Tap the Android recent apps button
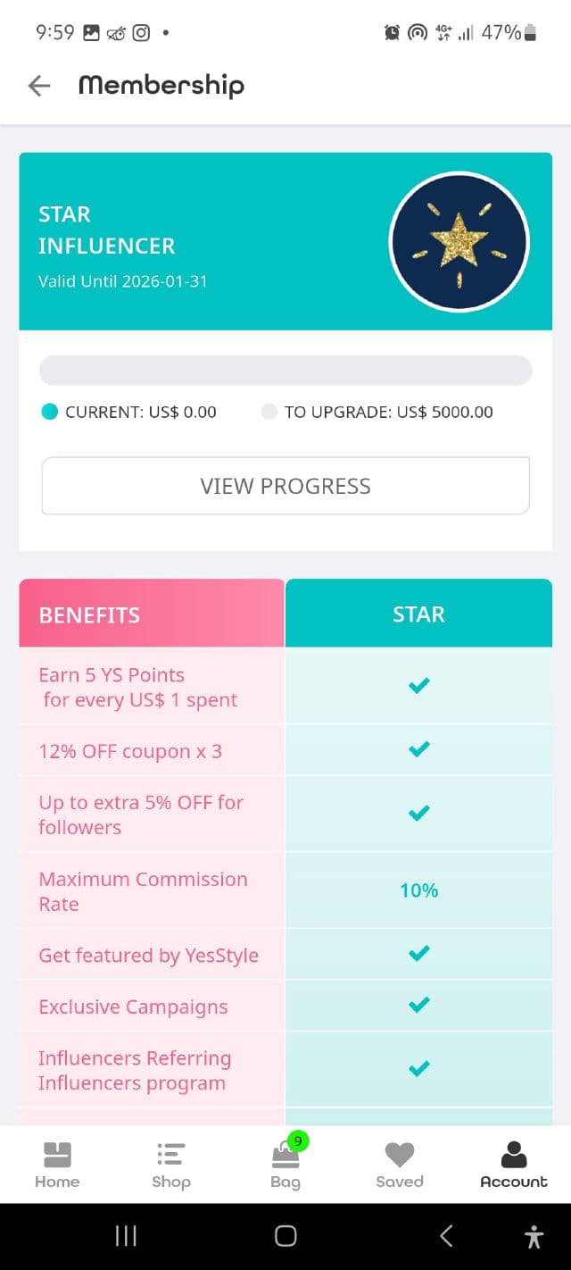 coord(126,1236)
